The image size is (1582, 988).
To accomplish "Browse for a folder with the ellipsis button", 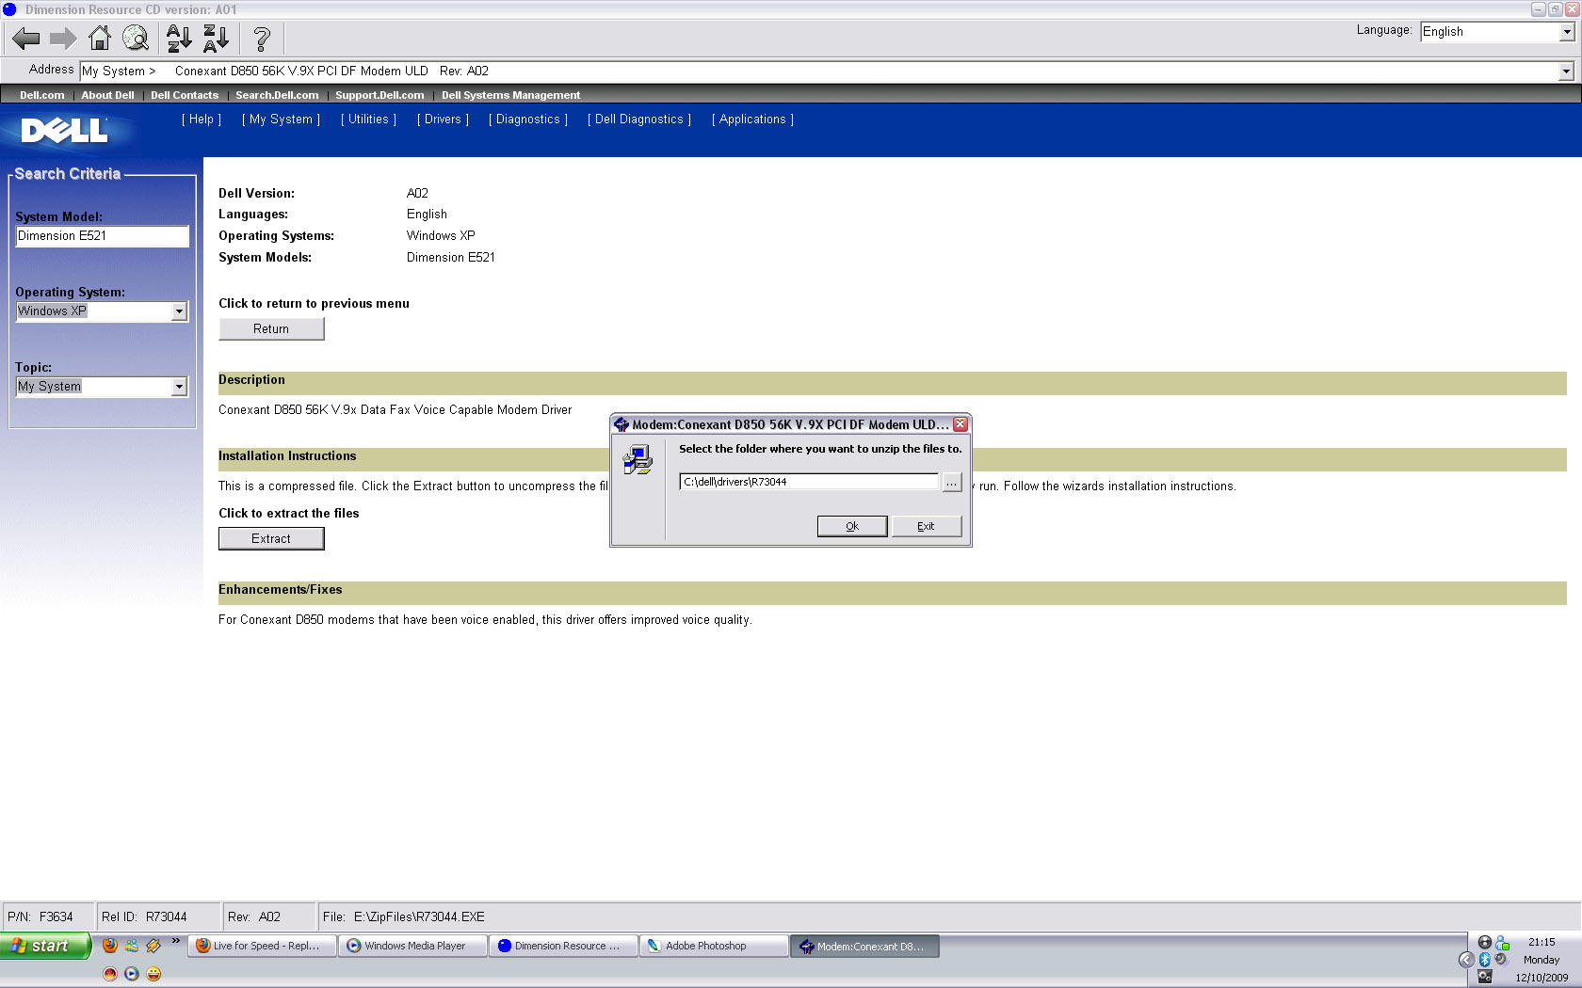I will (x=952, y=482).
